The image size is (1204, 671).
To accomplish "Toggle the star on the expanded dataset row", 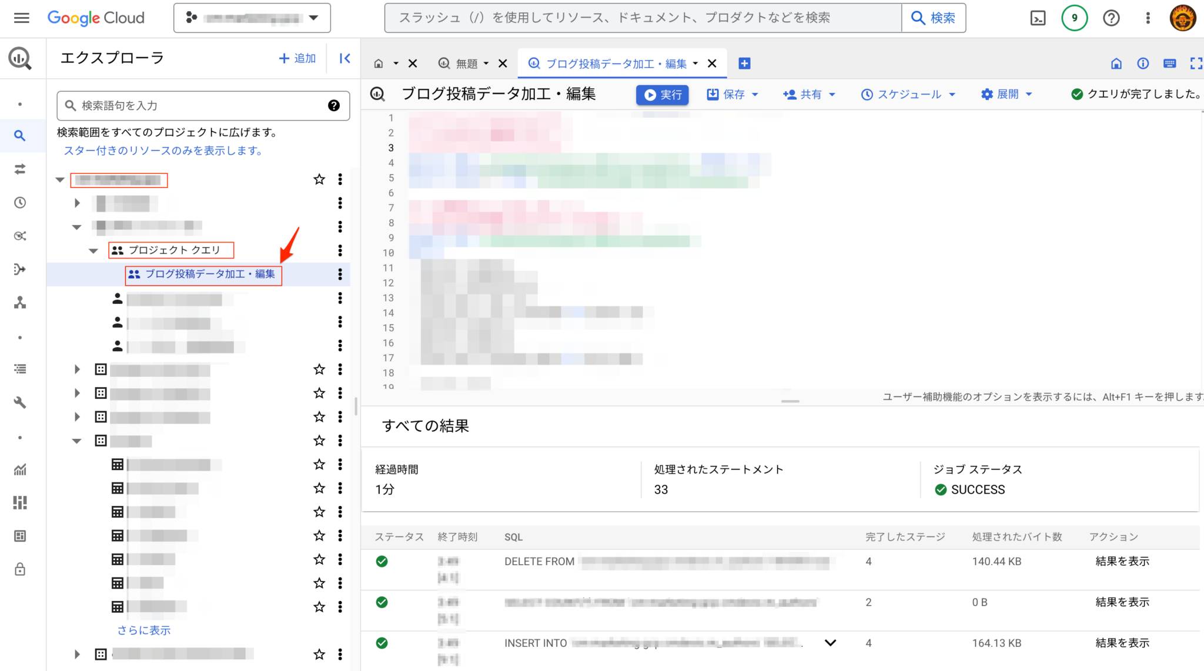I will point(319,440).
